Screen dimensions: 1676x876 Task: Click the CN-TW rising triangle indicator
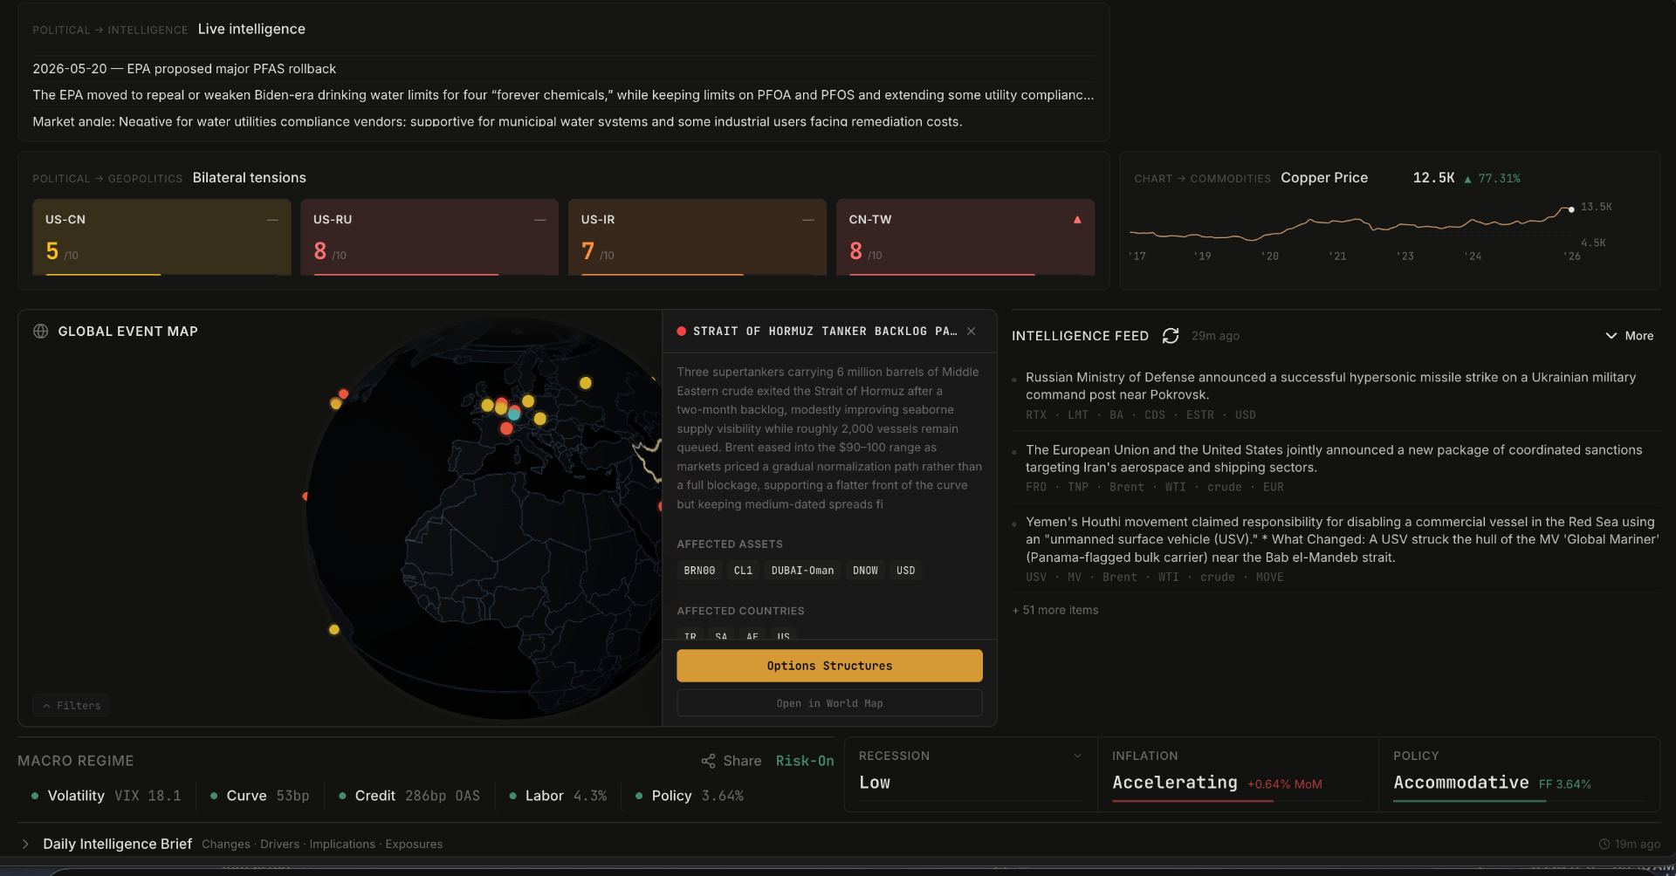point(1077,220)
